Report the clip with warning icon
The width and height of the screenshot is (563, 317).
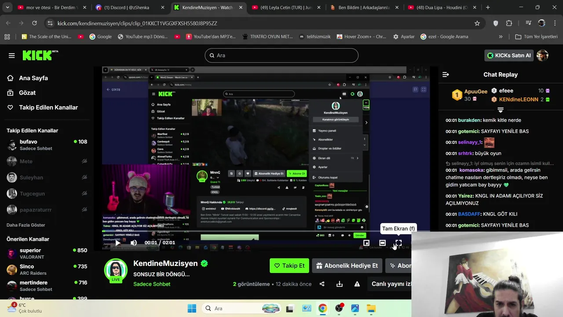(357, 284)
